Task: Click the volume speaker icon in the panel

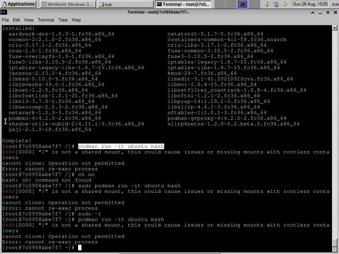Action: click(267, 4)
